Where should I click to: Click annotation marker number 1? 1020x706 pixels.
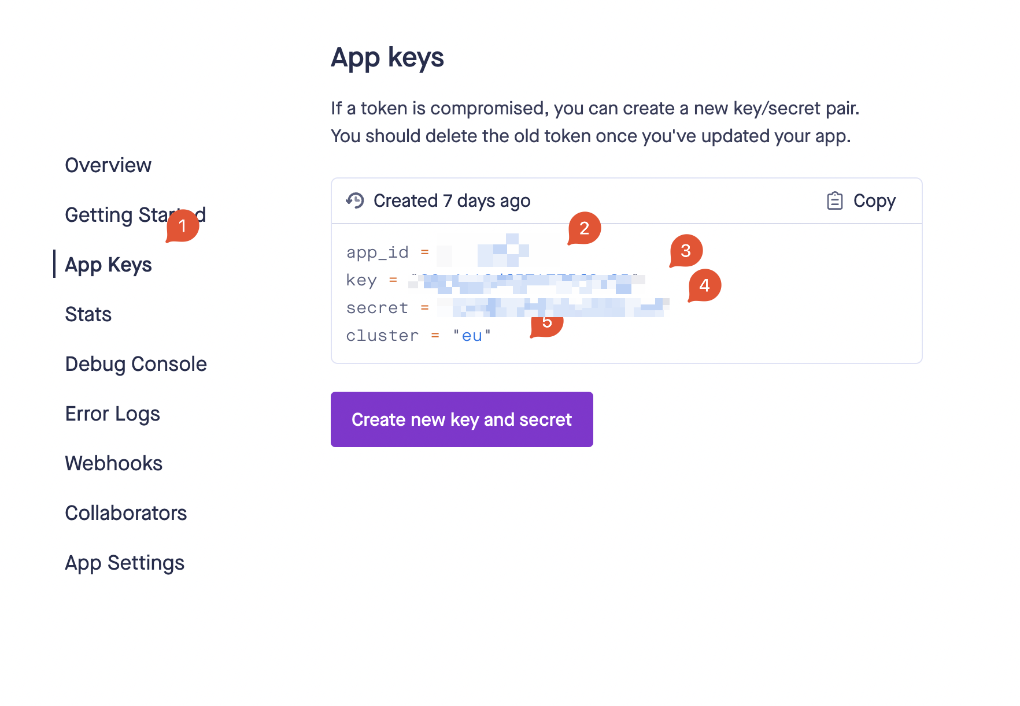coord(182,225)
